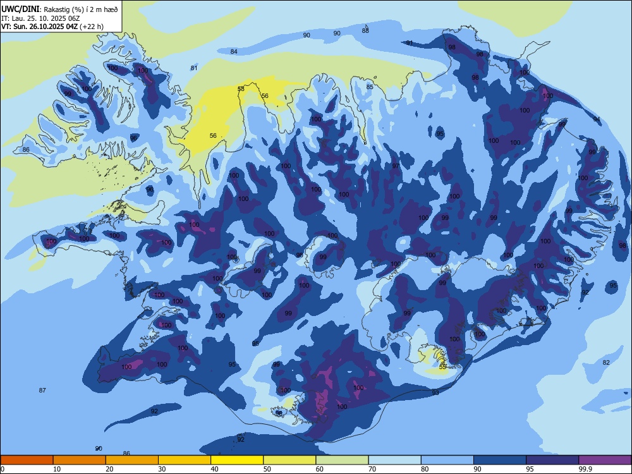
Task: Click the legend tick label '70'
Action: pos(372,469)
